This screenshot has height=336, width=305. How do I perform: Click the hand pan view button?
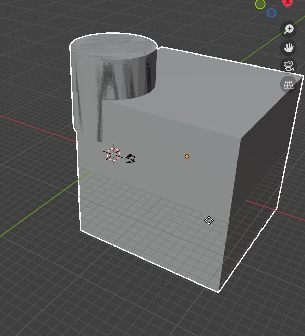[x=289, y=48]
